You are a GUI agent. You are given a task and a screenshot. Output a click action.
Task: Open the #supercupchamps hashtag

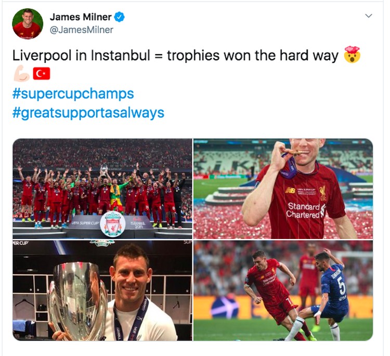[73, 94]
